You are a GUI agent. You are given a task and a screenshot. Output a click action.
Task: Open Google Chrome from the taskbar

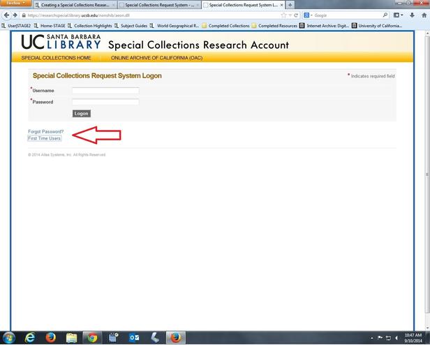coord(91,337)
